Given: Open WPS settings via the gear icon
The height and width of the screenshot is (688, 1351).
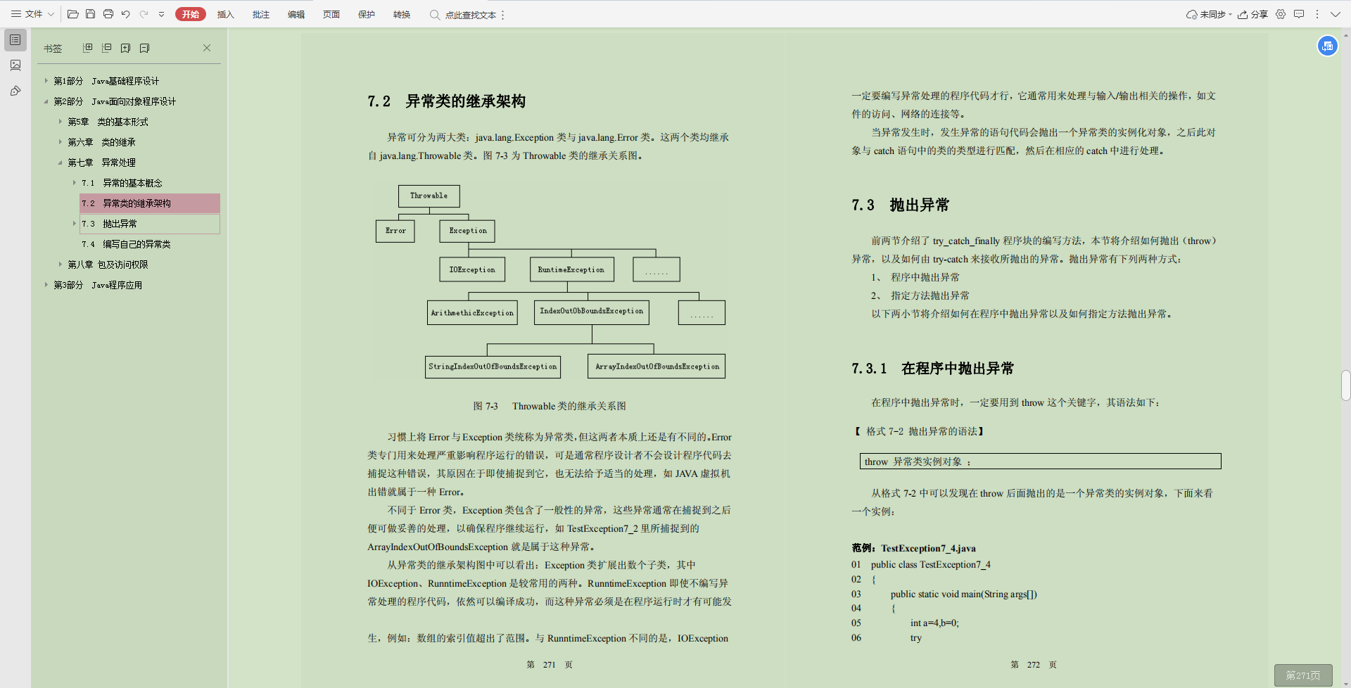Looking at the screenshot, I should pyautogui.click(x=1281, y=14).
